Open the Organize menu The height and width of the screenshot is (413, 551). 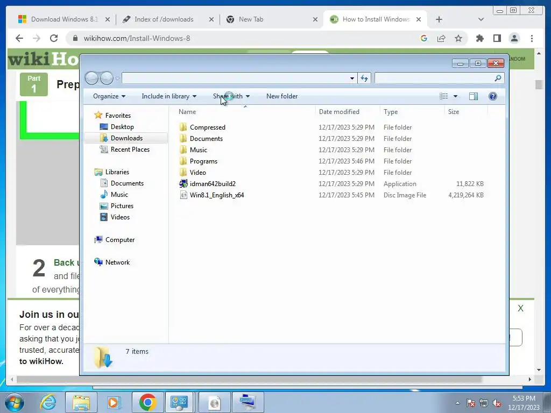109,96
